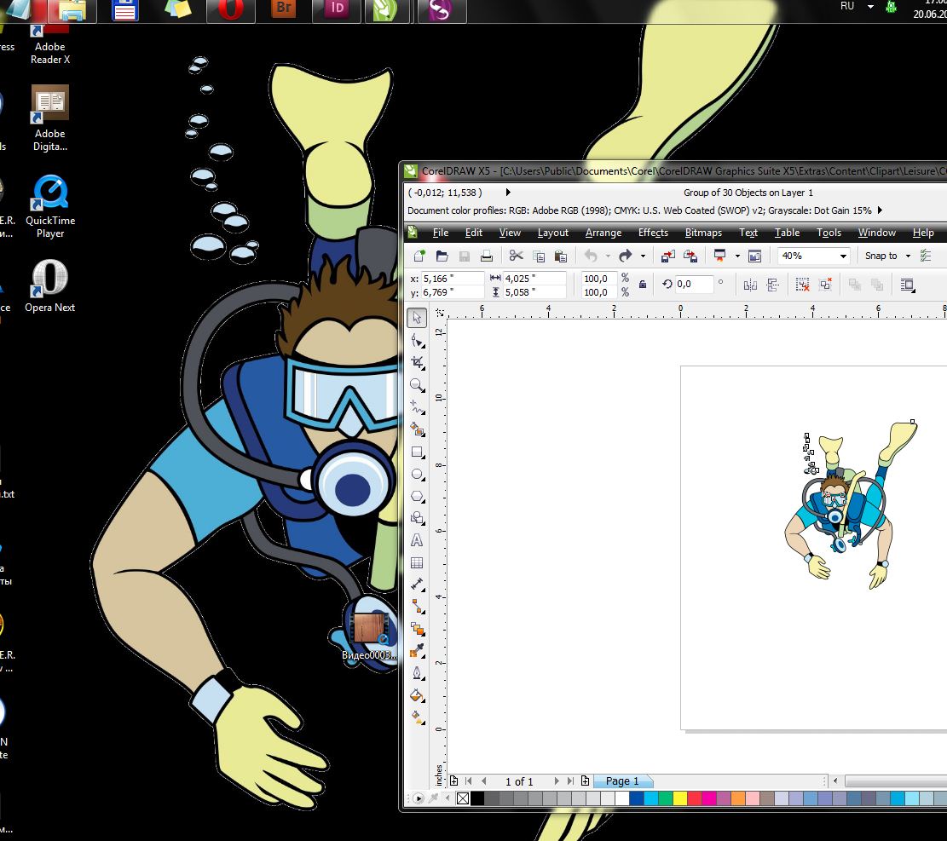Open the Wrap Text options flyout
Viewport: 947px width, 841px height.
[x=907, y=285]
